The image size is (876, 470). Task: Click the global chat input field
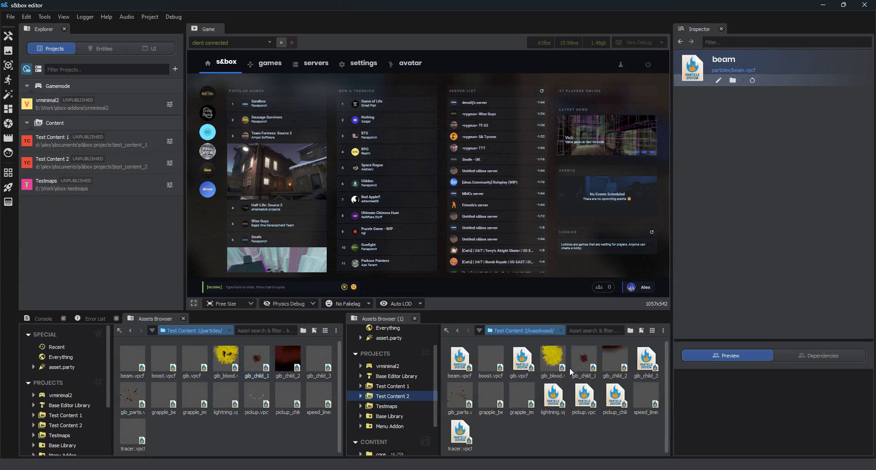click(282, 287)
